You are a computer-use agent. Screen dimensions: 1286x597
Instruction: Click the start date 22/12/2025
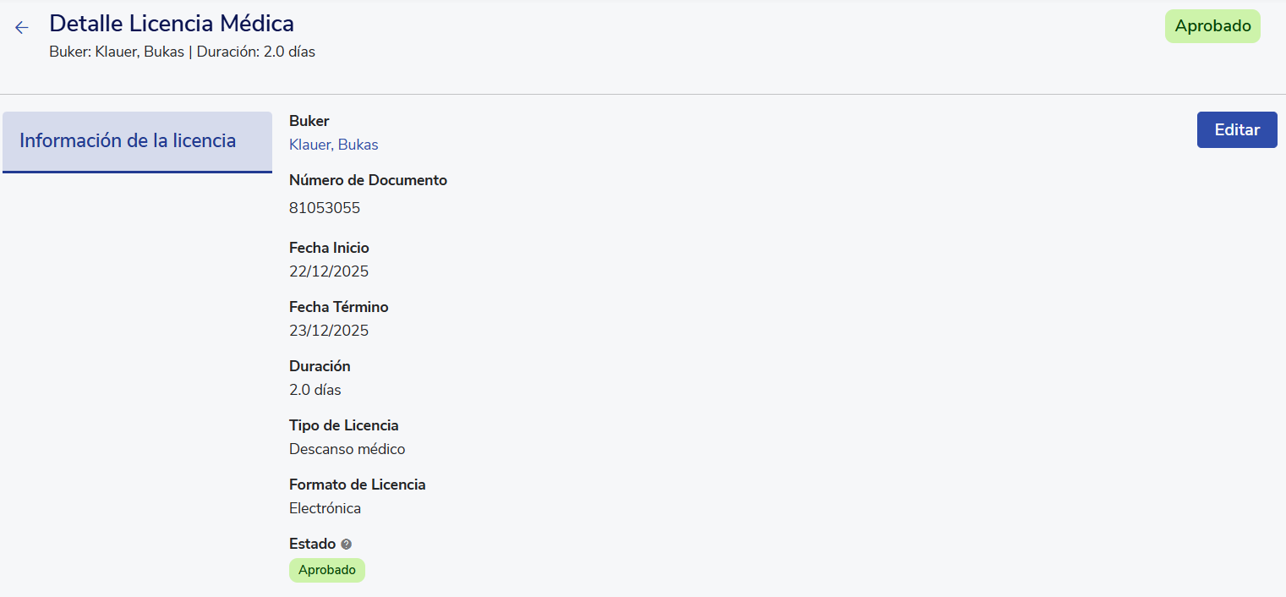pos(329,271)
